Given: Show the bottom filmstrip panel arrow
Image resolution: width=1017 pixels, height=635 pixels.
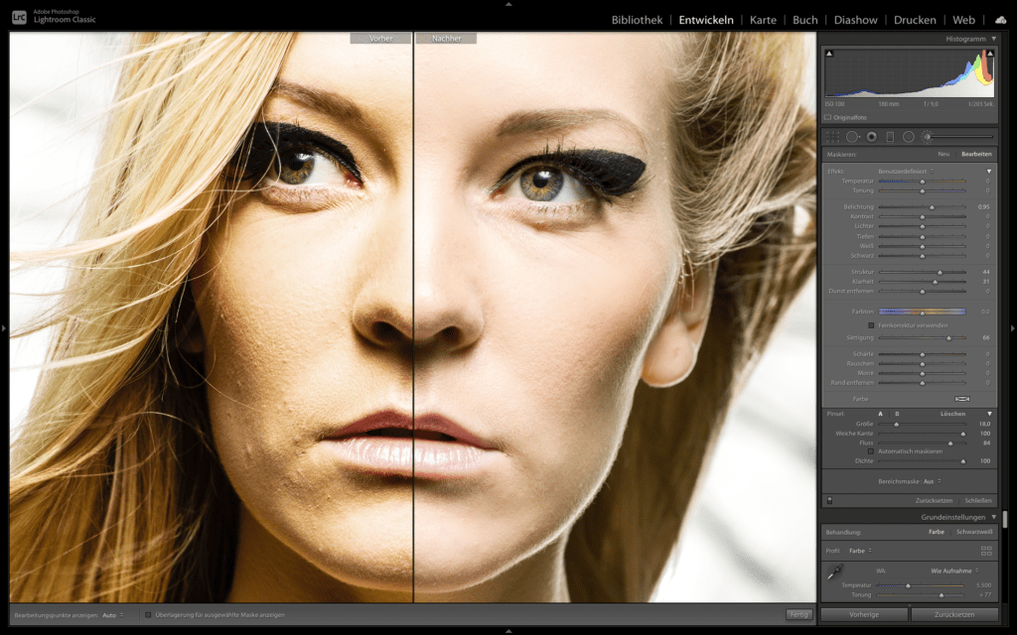Looking at the screenshot, I should tap(508, 630).
